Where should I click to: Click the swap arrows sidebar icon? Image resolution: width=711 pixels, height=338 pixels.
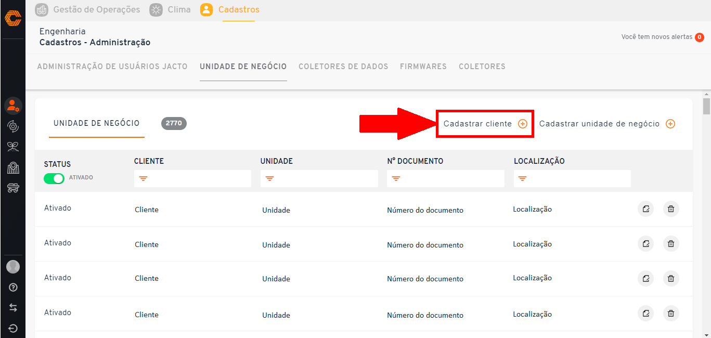(x=13, y=308)
